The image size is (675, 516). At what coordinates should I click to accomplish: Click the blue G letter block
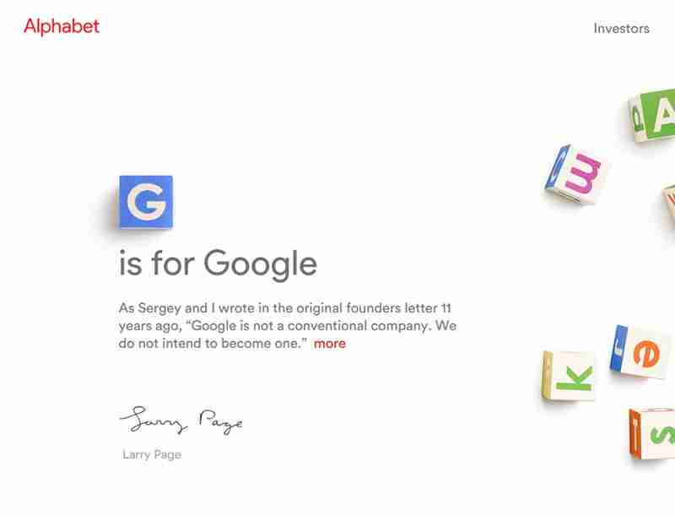(145, 202)
